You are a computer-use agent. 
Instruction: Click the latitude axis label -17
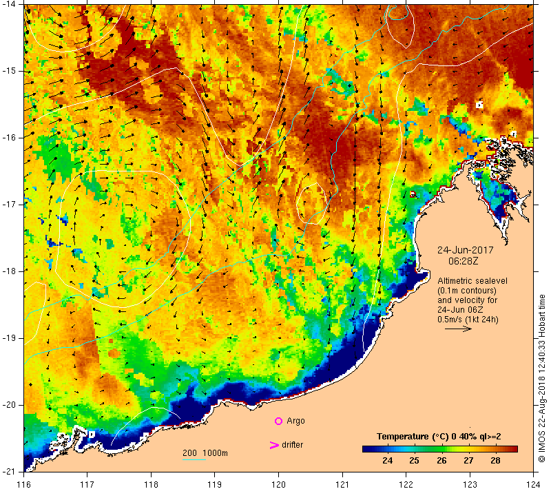[x=9, y=205]
